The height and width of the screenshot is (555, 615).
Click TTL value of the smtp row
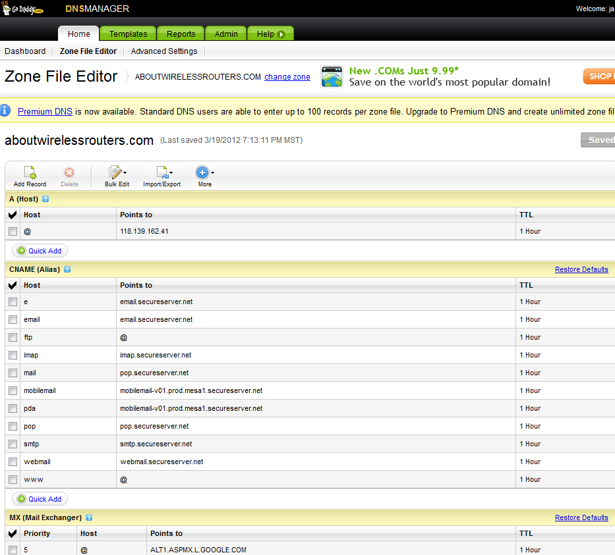pyautogui.click(x=530, y=444)
